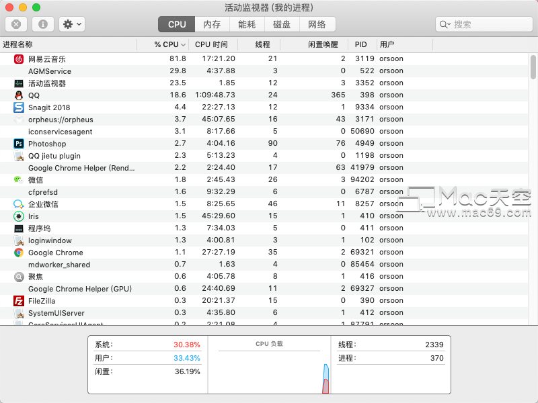Click the WeCom (企业微信) icon

point(19,204)
